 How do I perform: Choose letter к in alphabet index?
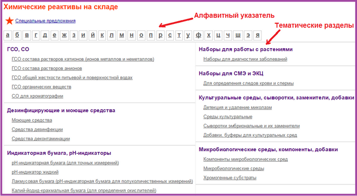pyautogui.click(x=102, y=35)
